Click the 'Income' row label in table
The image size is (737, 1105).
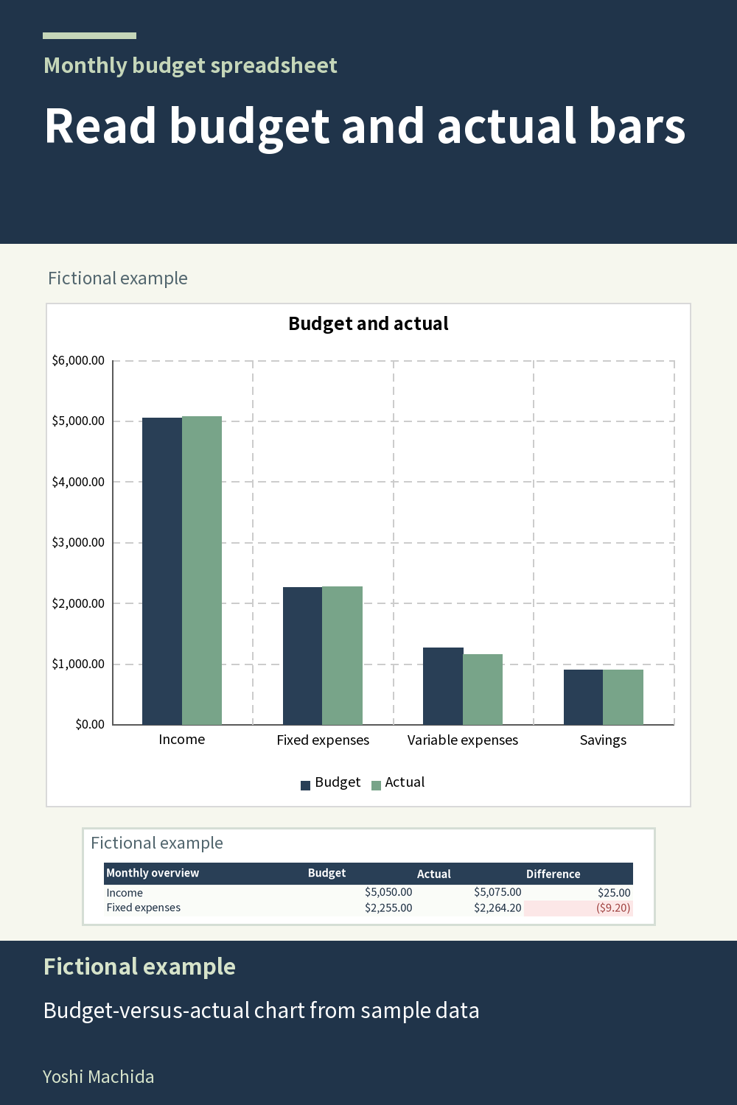point(125,893)
